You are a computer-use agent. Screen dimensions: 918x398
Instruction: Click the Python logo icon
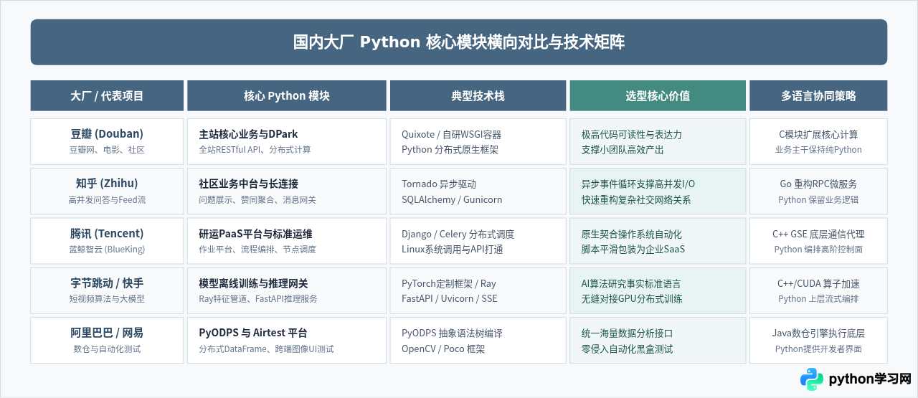pos(812,379)
